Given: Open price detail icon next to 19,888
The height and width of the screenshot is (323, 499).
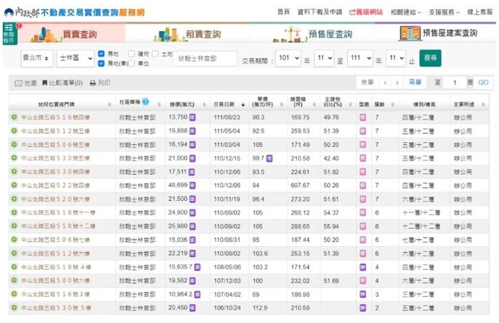Looking at the screenshot, I should tap(192, 131).
